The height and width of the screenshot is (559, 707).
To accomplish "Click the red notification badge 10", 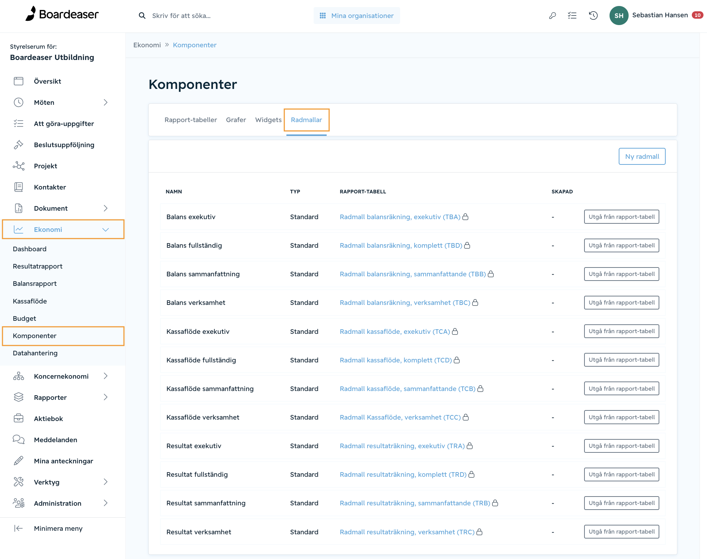I will pyautogui.click(x=697, y=15).
